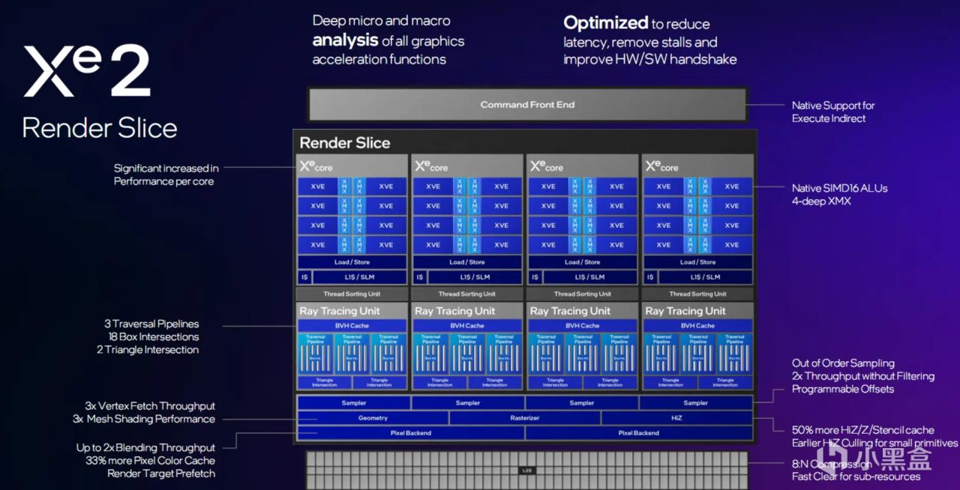This screenshot has width=960, height=490.
Task: Click 'Significant increased in' annotation text
Action: pyautogui.click(x=166, y=169)
